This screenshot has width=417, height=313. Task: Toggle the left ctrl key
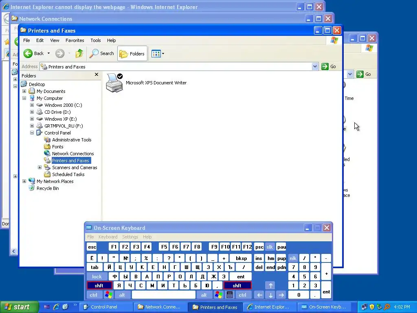(94, 295)
